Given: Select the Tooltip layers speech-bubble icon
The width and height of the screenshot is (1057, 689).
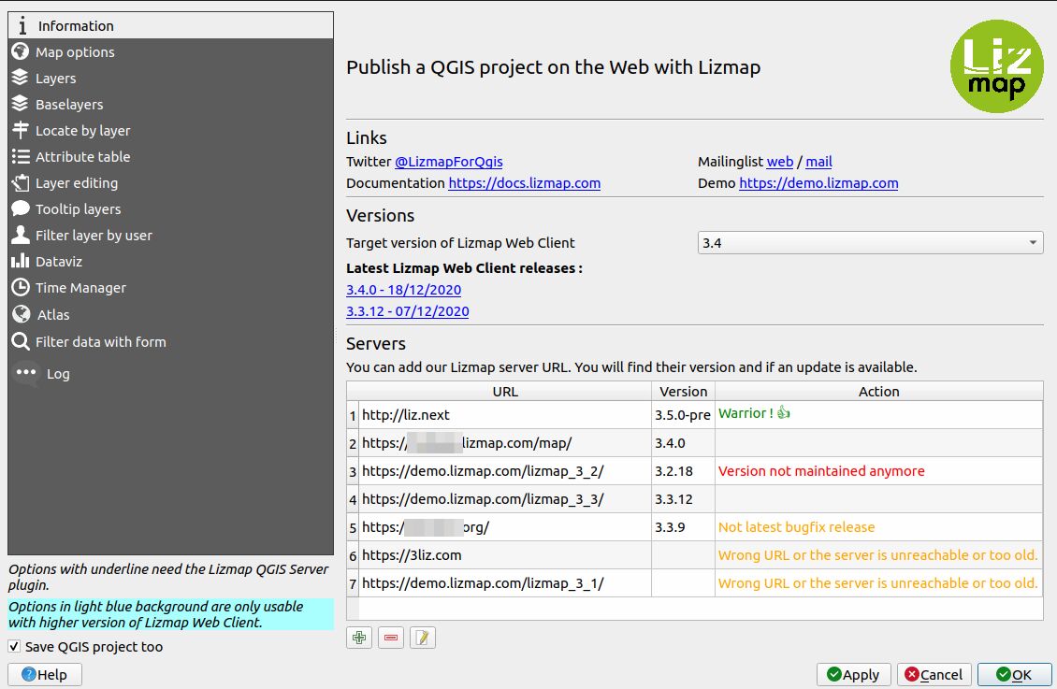Looking at the screenshot, I should [x=21, y=208].
